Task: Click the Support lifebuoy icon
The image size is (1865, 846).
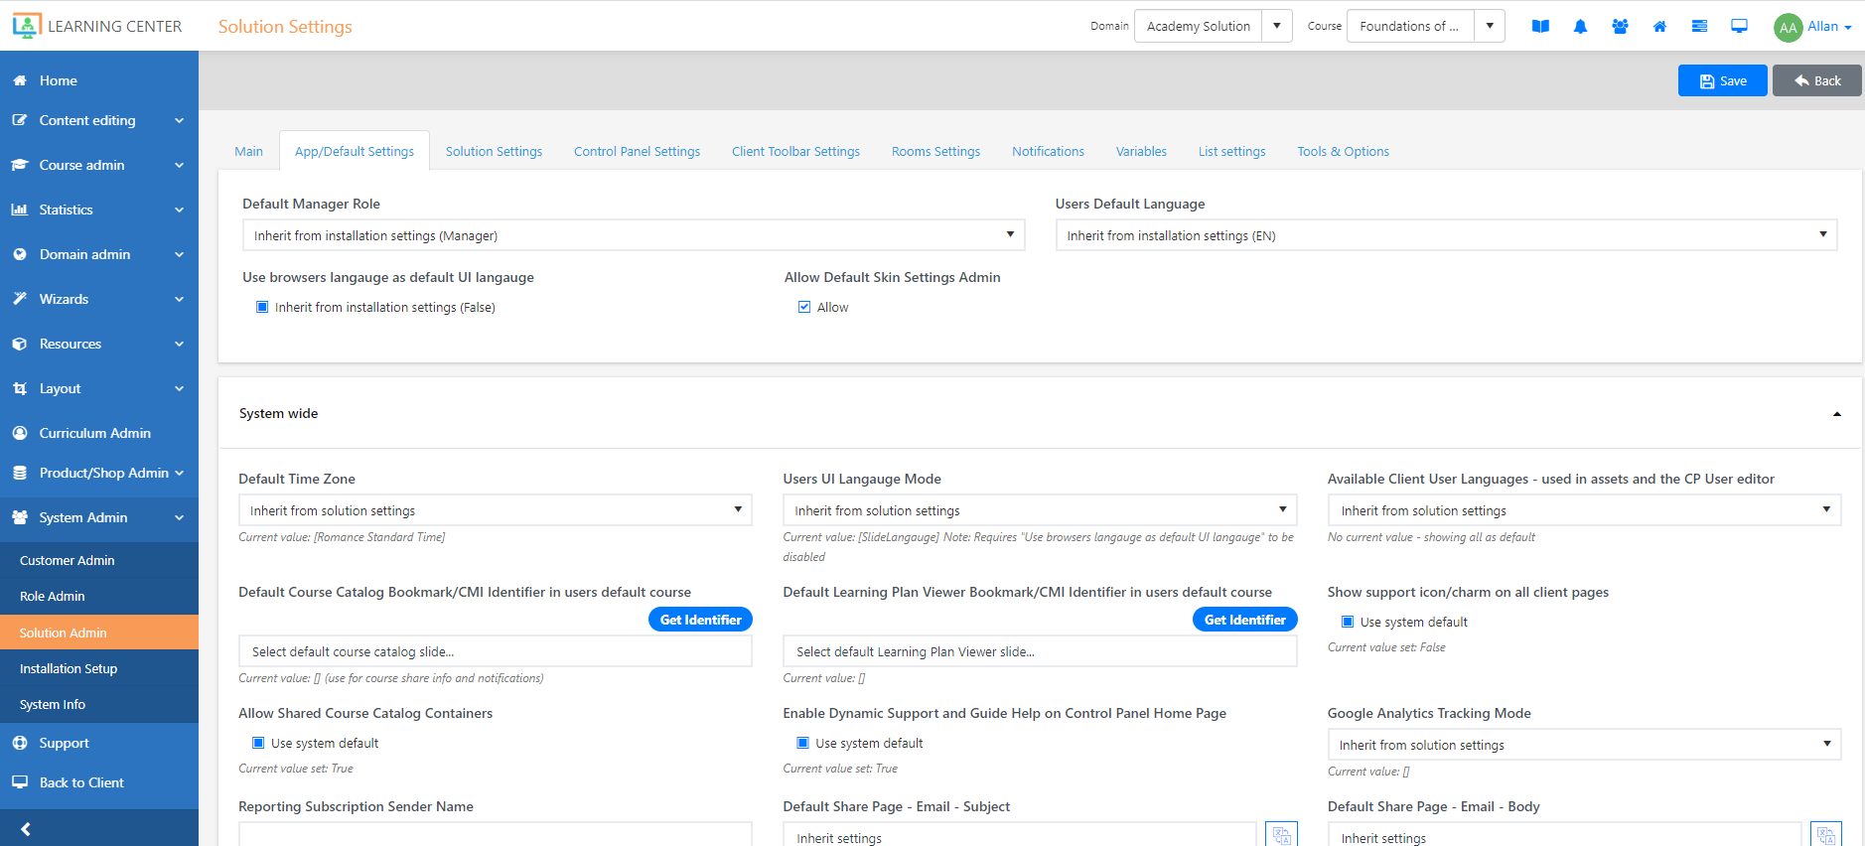Action: tap(20, 743)
